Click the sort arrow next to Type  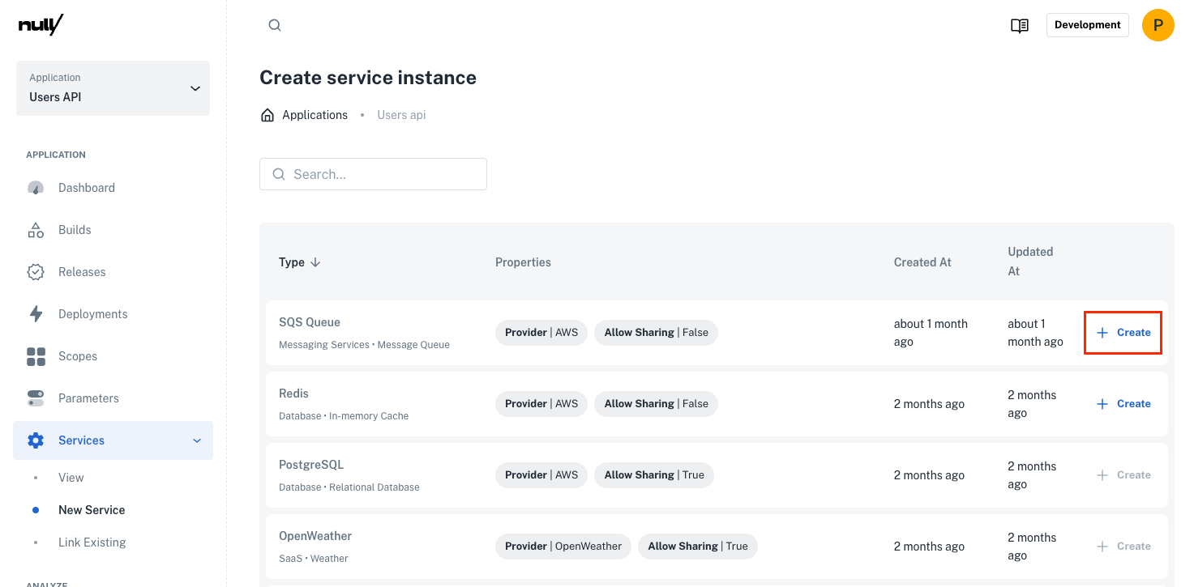tap(315, 262)
